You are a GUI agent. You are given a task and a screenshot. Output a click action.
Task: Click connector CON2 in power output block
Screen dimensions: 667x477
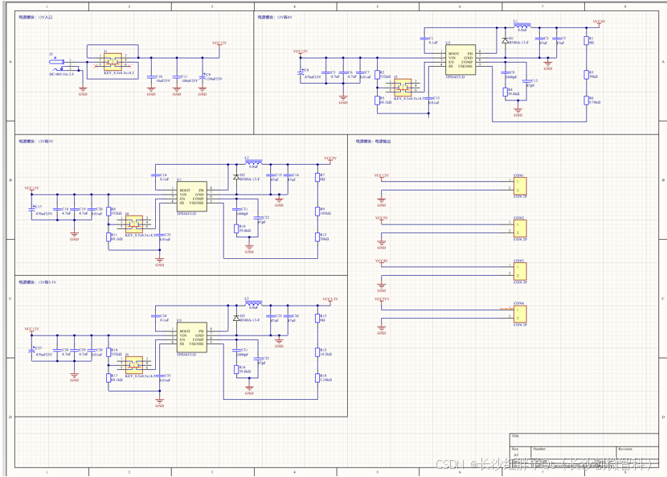pyautogui.click(x=520, y=228)
